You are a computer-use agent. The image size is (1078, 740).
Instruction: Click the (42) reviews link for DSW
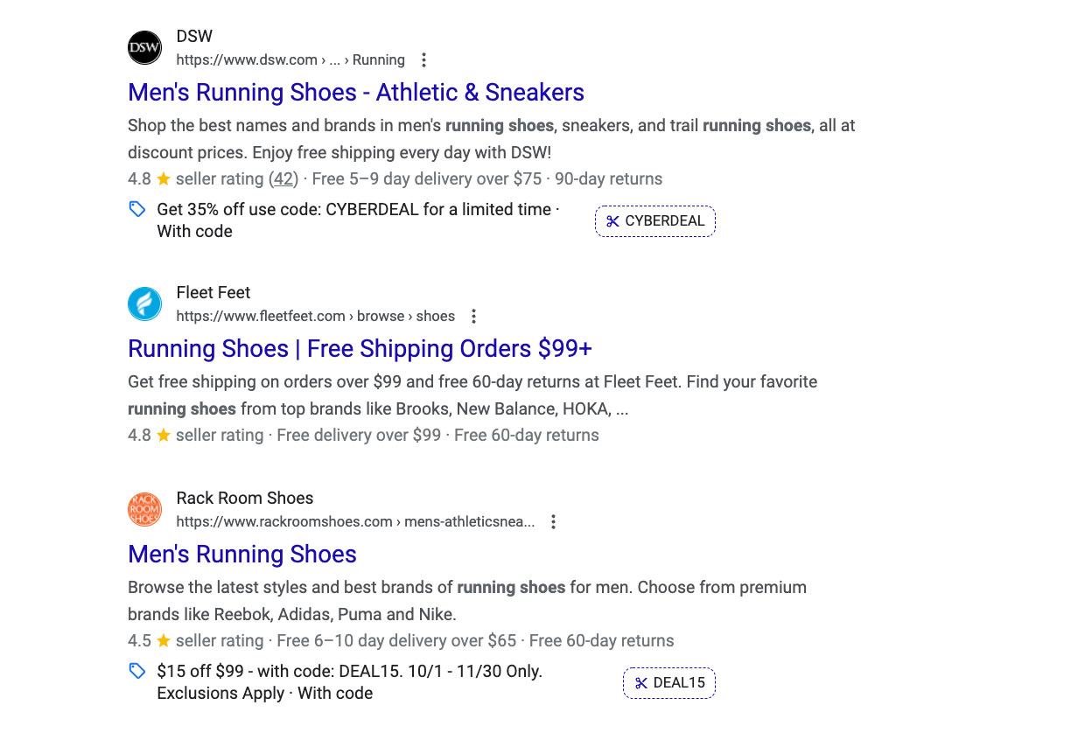[283, 179]
